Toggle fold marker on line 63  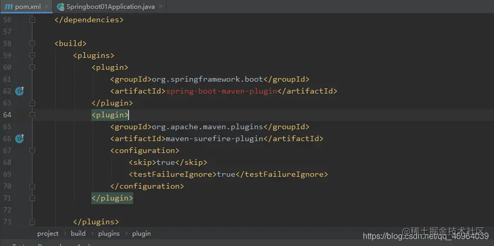32,103
